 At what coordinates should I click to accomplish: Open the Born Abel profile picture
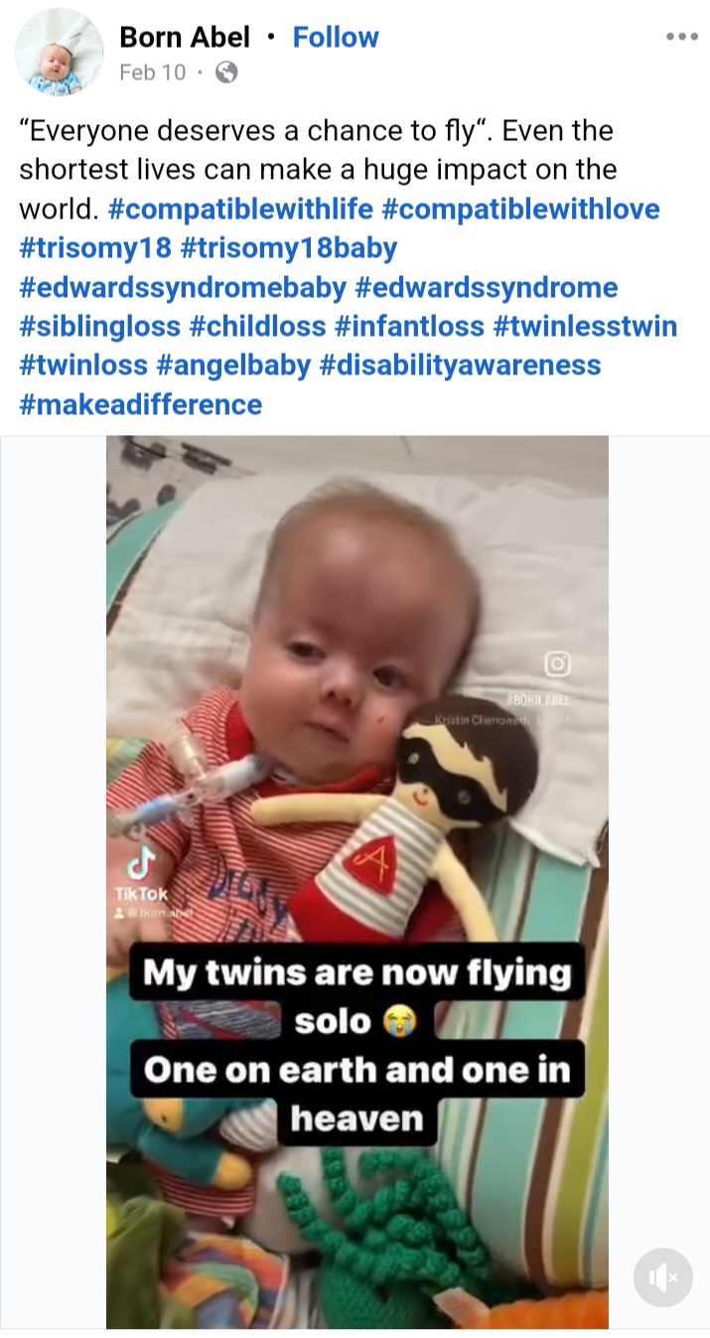tap(60, 52)
